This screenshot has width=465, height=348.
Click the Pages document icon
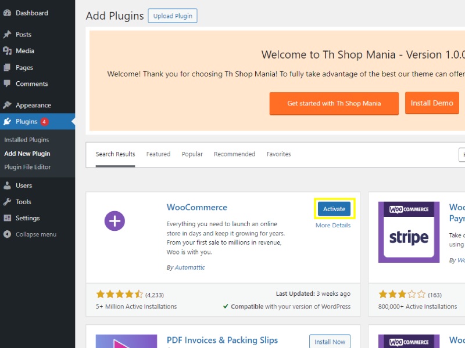pyautogui.click(x=7, y=67)
